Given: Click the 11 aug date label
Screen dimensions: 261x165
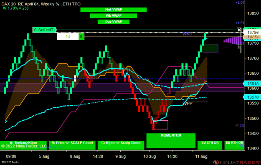Looking at the screenshot, I should coord(201,157).
